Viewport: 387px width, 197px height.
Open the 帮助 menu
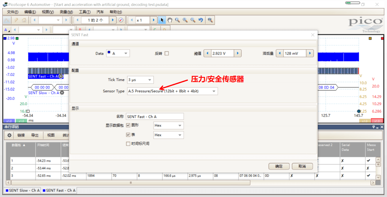tap(115, 12)
